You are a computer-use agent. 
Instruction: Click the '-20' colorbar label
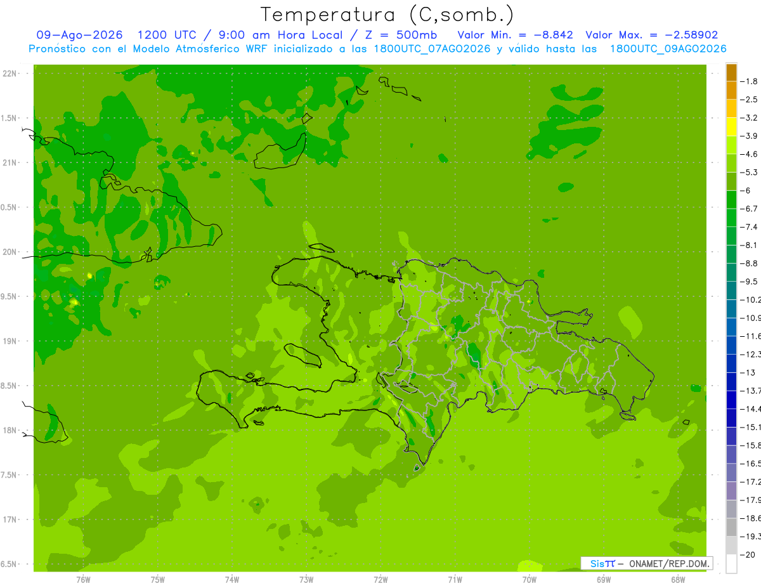click(x=748, y=554)
